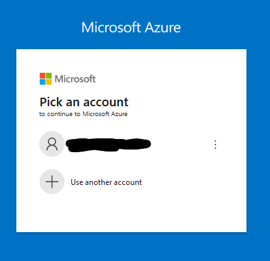
Task: Click empty space in saved account row before the dots
Action: tap(181, 144)
